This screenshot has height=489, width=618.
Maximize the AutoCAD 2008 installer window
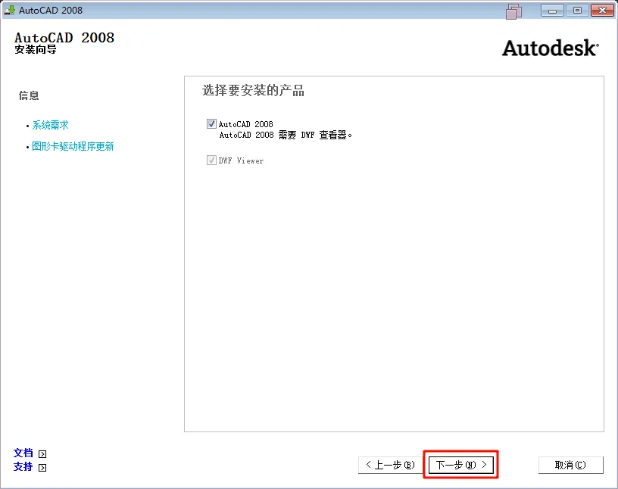pos(577,11)
